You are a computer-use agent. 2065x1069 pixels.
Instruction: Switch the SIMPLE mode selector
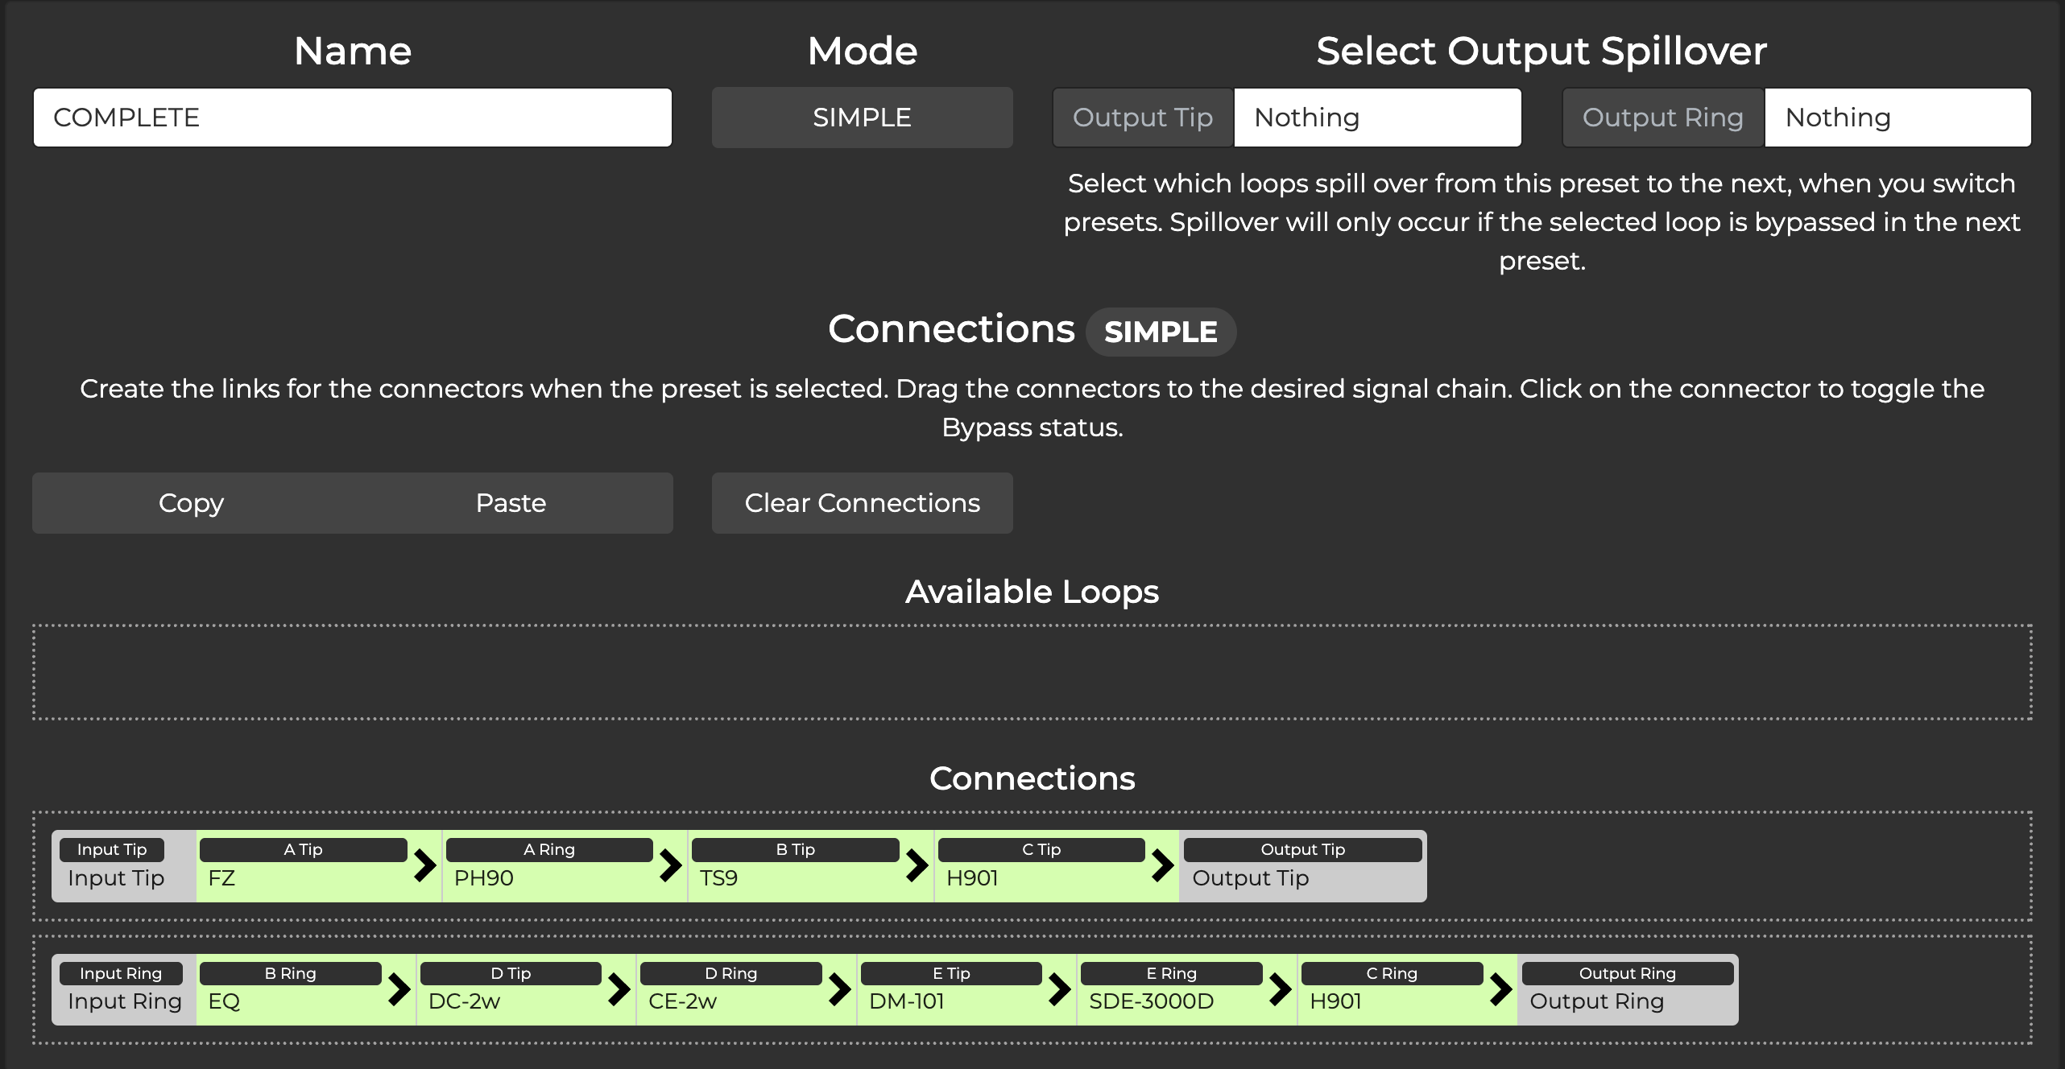tap(862, 118)
